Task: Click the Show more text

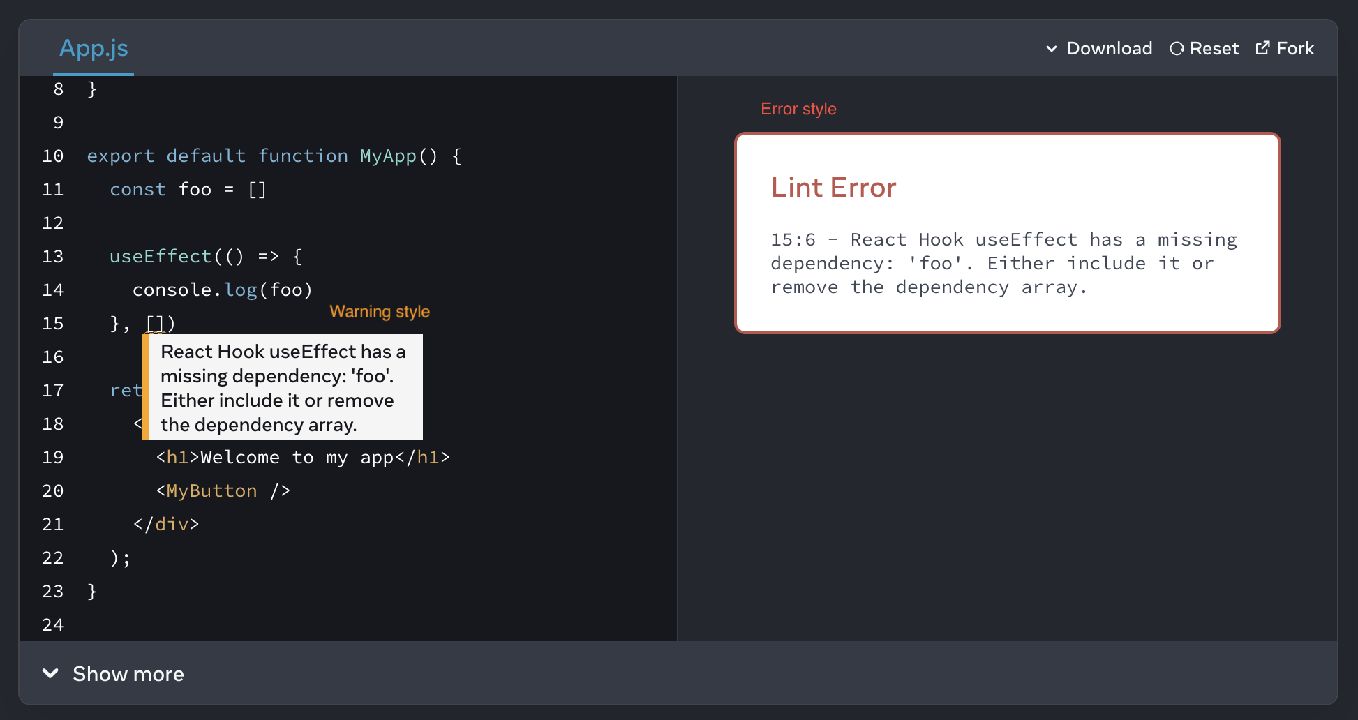Action: pyautogui.click(x=128, y=674)
